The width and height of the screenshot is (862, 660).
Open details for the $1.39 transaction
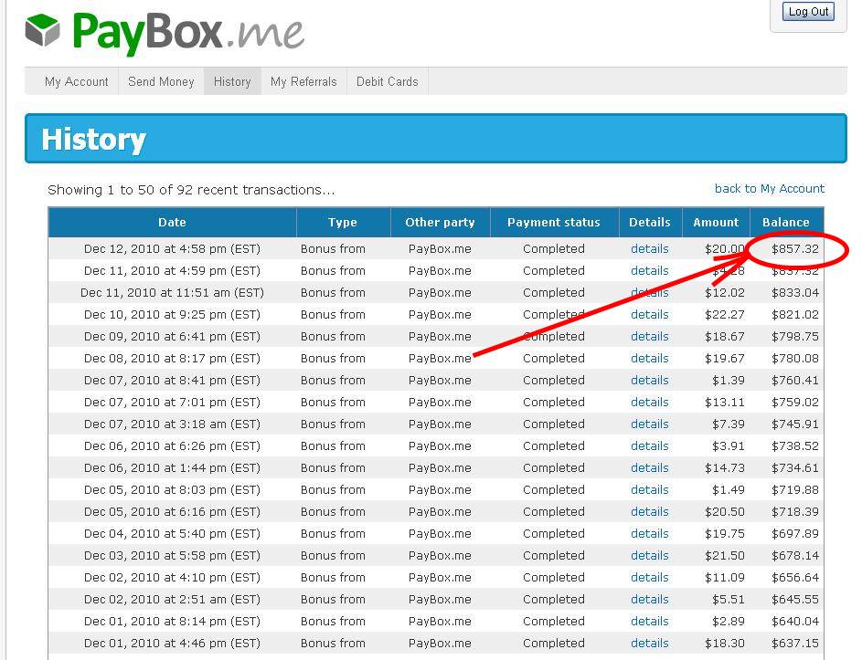point(649,380)
